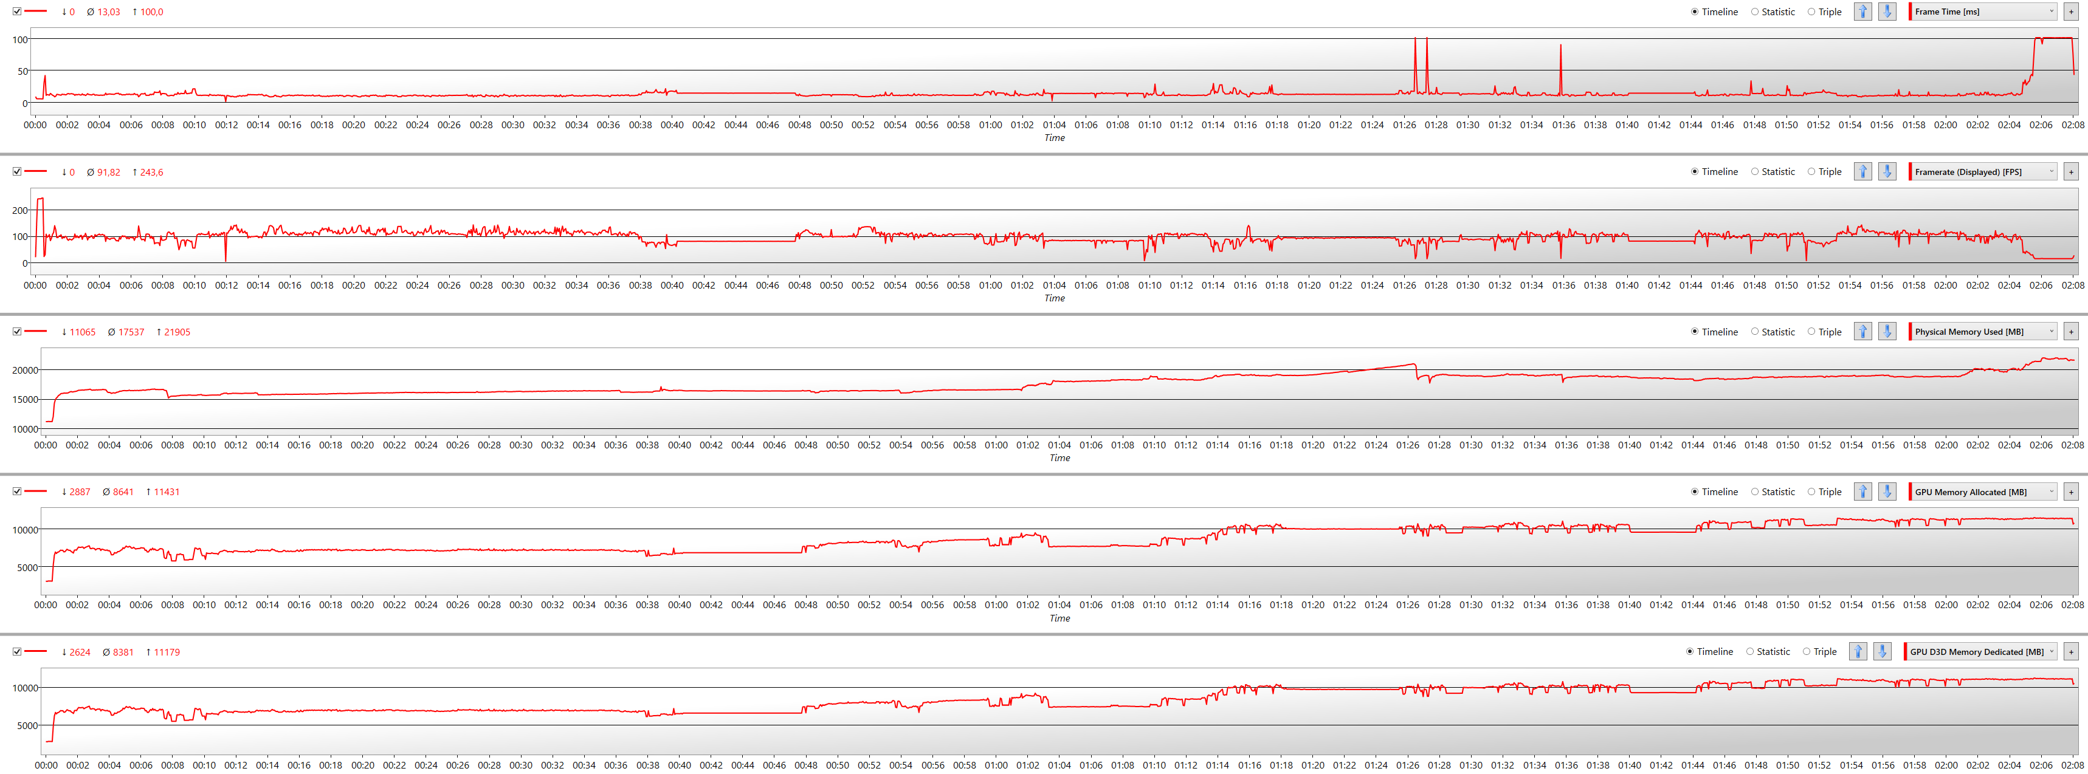The image size is (2088, 774).
Task: Click plus button beside GPU Memory Allocated dropdown
Action: pyautogui.click(x=2070, y=492)
